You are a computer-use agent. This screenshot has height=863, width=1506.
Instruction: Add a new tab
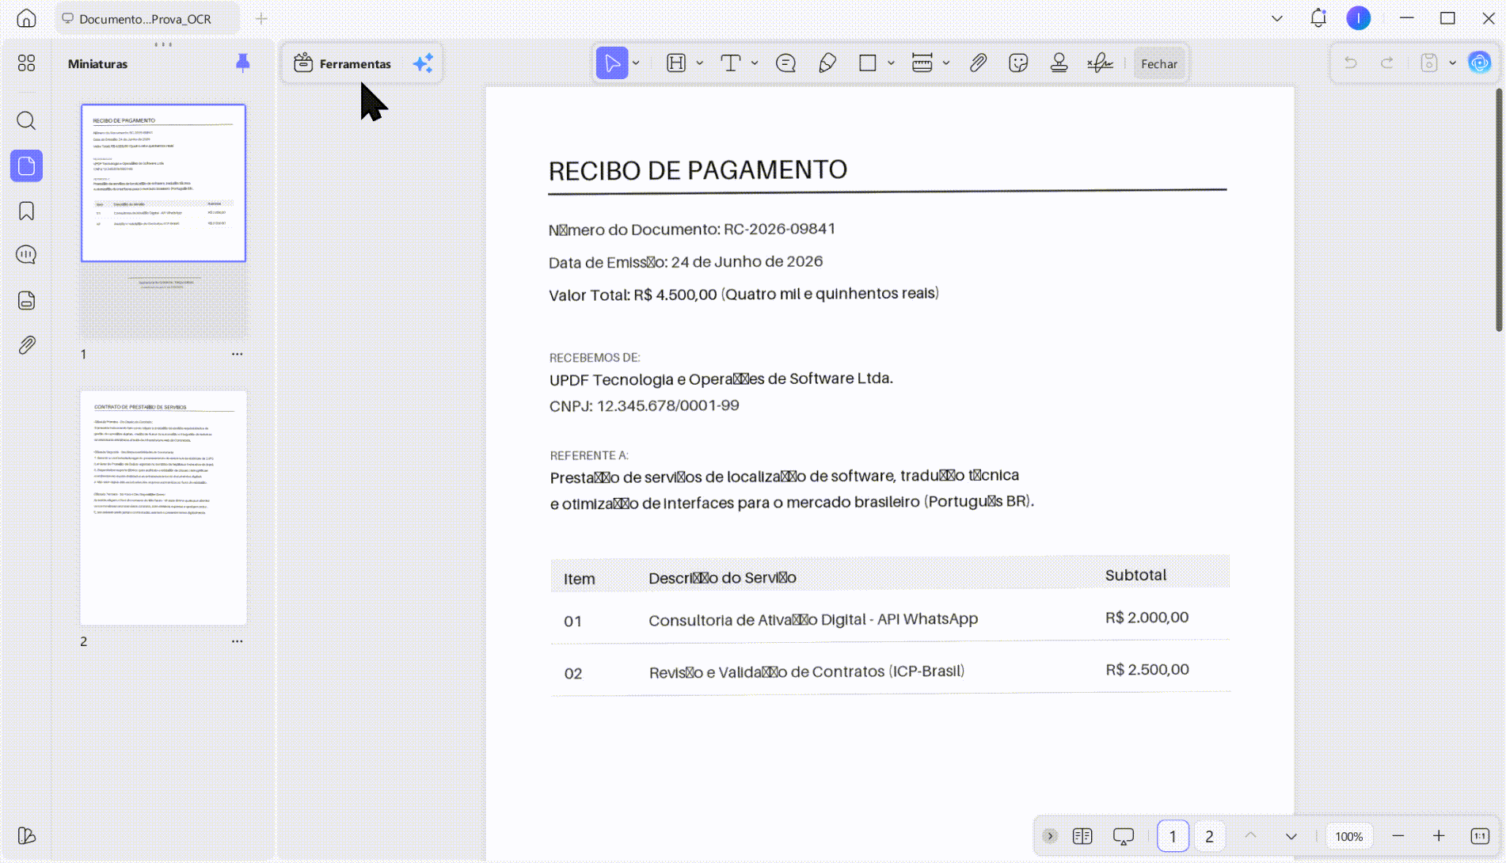(x=261, y=18)
